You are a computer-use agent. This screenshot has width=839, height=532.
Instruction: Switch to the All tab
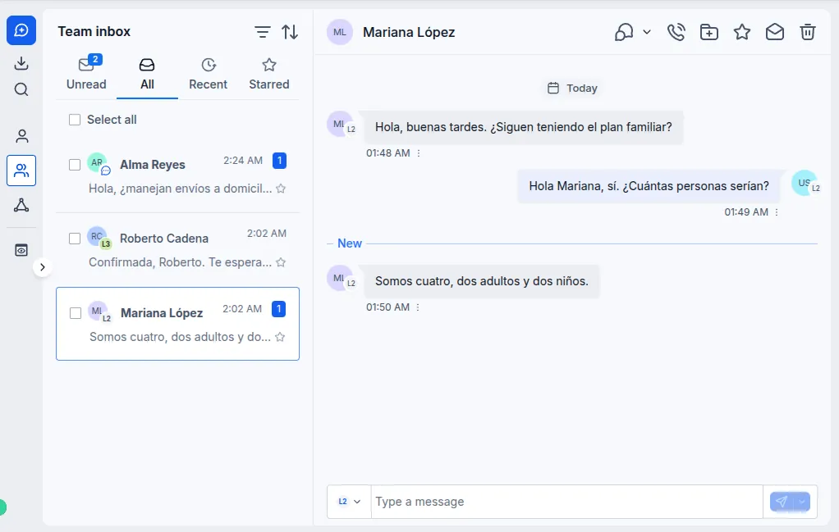[147, 74]
